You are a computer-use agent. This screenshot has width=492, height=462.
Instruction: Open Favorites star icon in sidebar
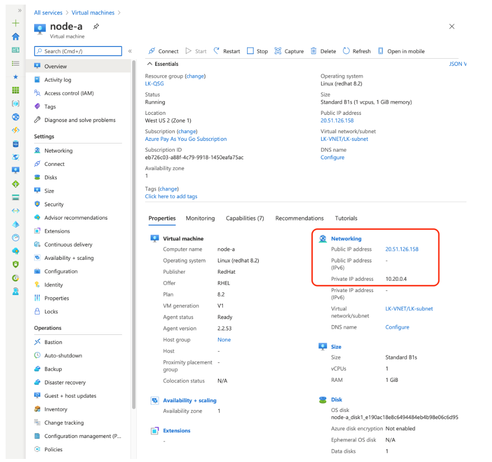click(15, 77)
